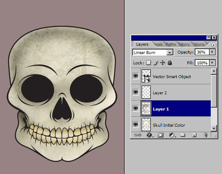This screenshot has height=174, width=222.
Task: Open the Linear Burn blend mode dropdown
Action: coord(170,52)
